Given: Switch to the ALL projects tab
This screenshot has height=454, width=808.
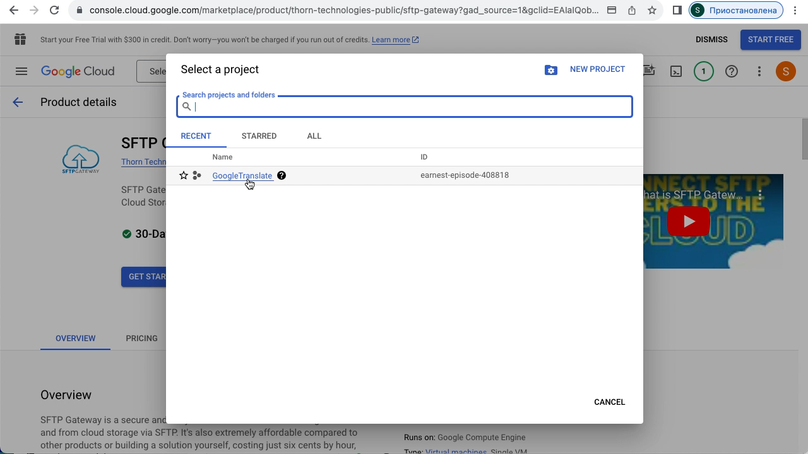Looking at the screenshot, I should tap(314, 136).
